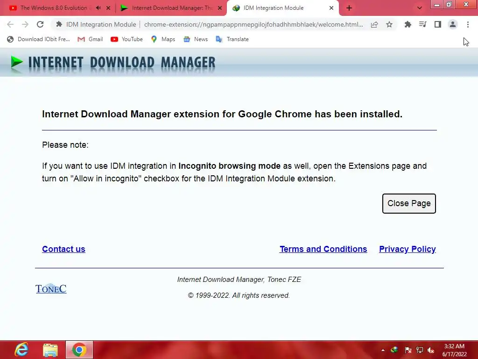Open the Terms and Conditions link
Viewport: 478px width, 359px height.
[x=323, y=249]
